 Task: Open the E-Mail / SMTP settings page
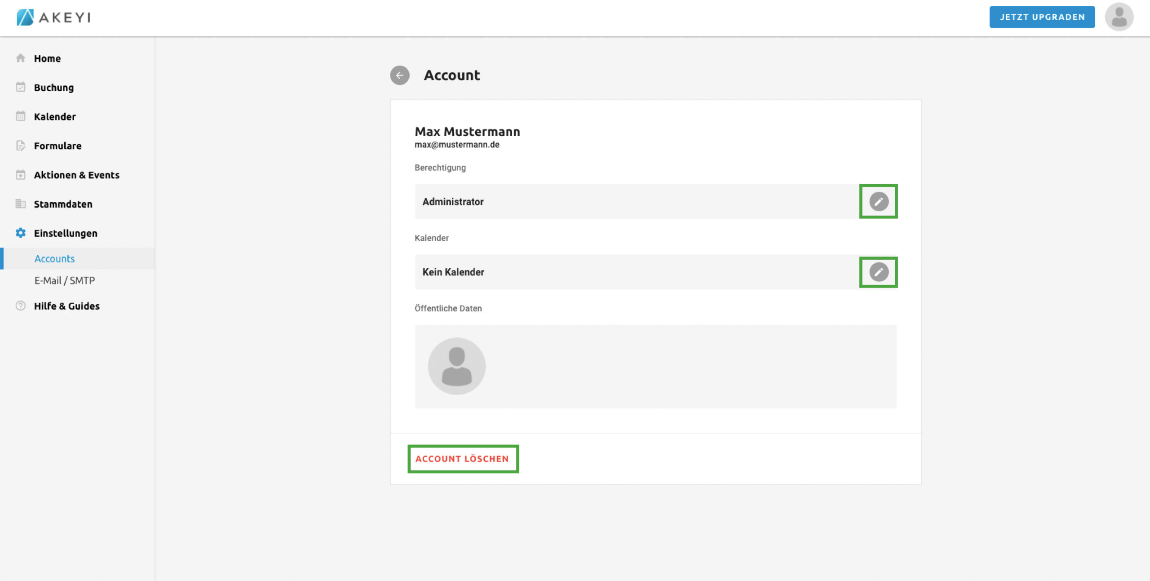click(x=65, y=280)
